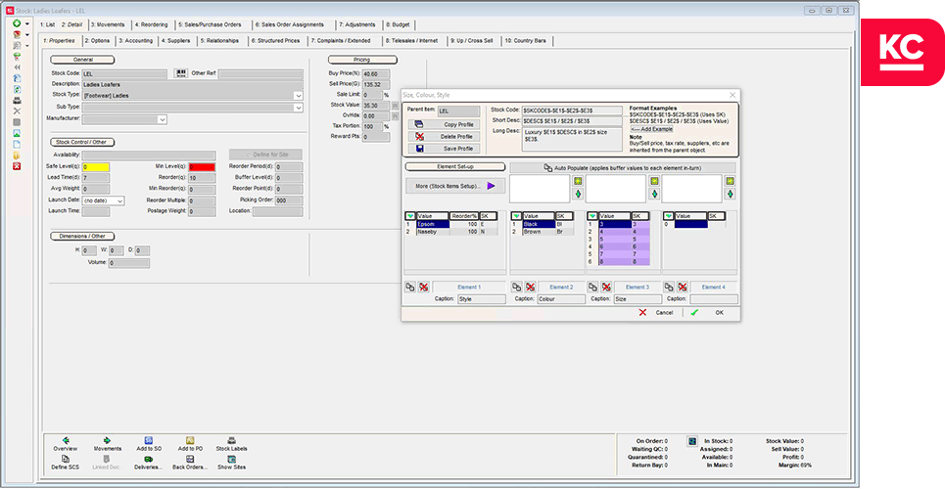945x489 pixels.
Task: Click the Save Profile button
Action: click(x=445, y=149)
